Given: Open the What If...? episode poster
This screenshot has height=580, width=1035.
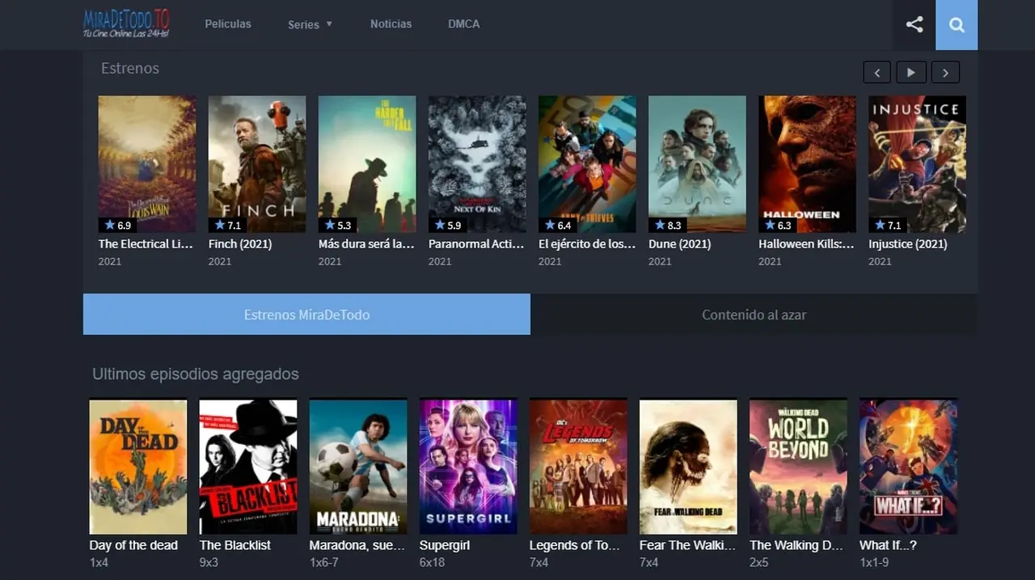Looking at the screenshot, I should pos(908,466).
